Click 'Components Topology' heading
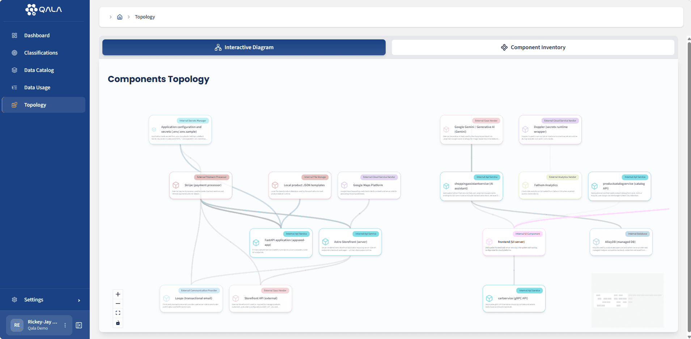 [158, 79]
